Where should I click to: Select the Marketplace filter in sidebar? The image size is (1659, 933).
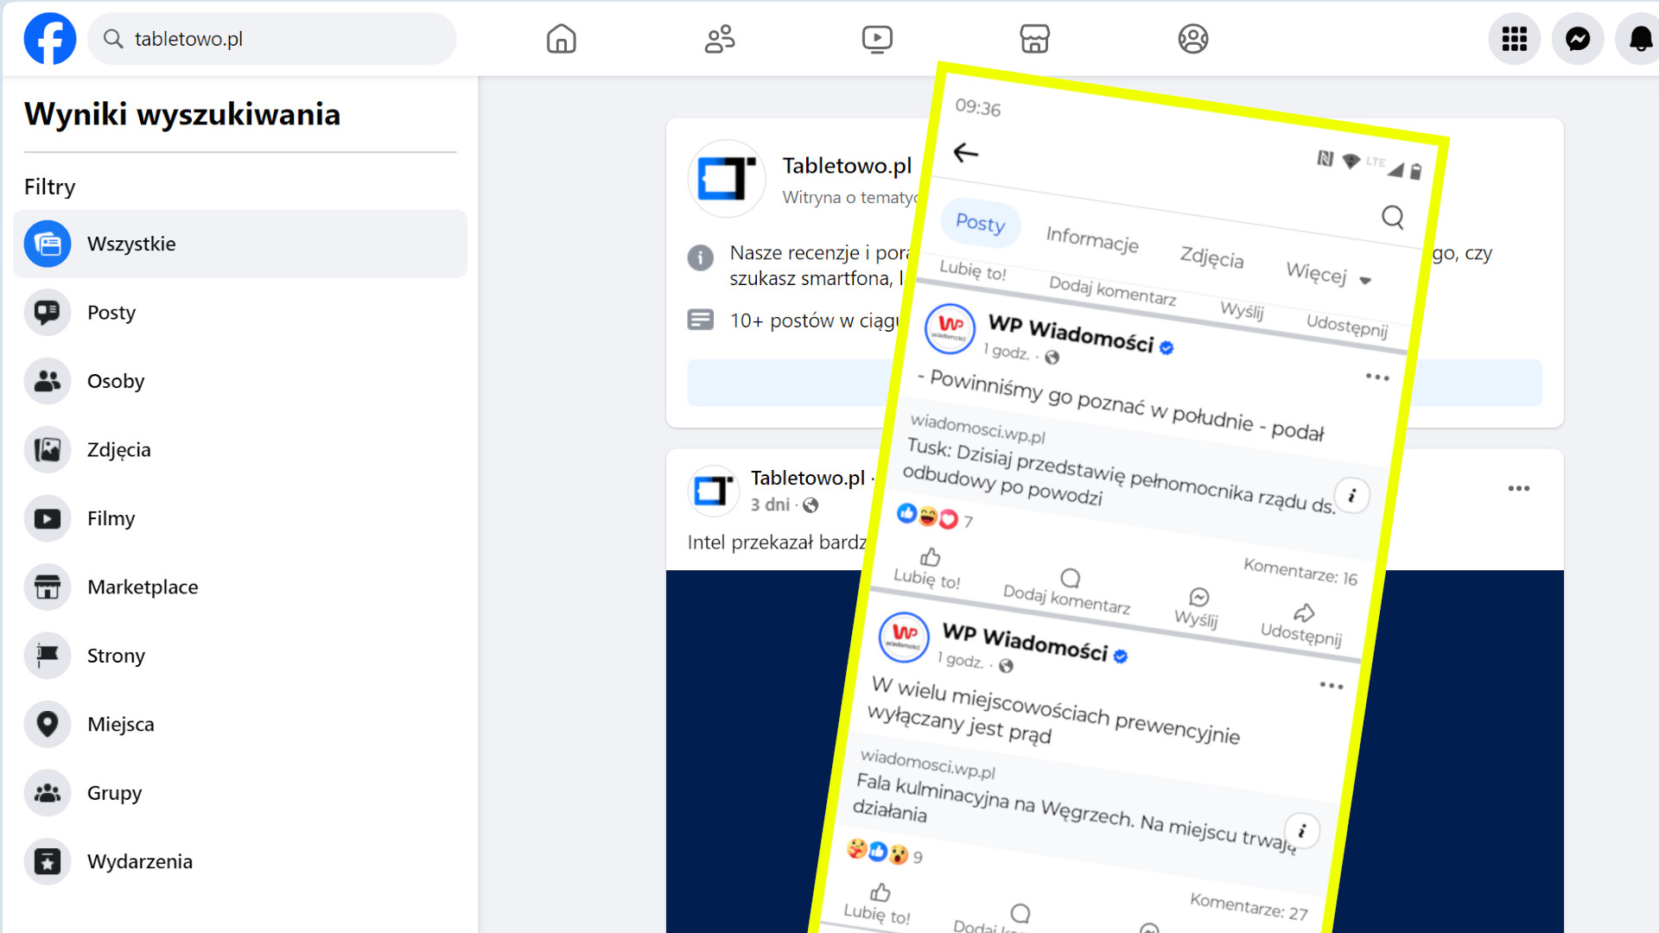click(240, 587)
